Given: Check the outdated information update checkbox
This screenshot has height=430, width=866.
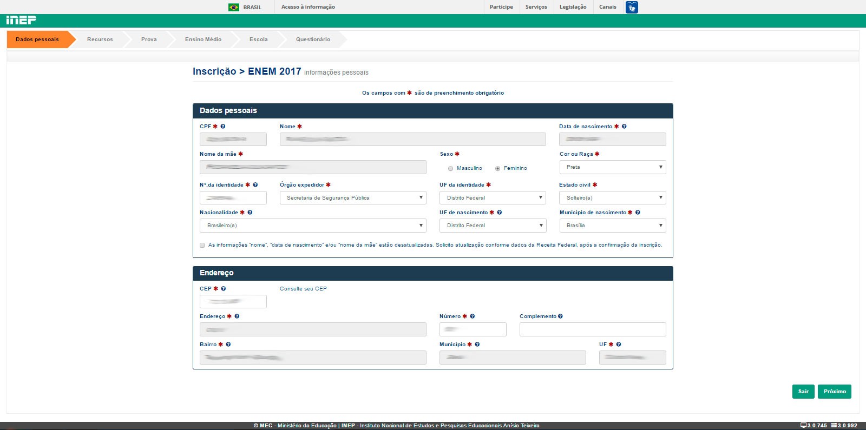Looking at the screenshot, I should tap(202, 246).
